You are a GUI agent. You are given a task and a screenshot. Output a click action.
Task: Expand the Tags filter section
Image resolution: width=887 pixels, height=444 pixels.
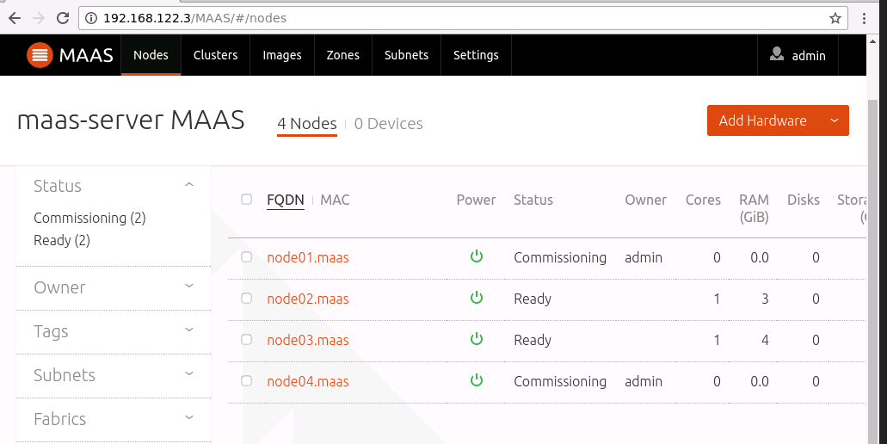pyautogui.click(x=189, y=330)
